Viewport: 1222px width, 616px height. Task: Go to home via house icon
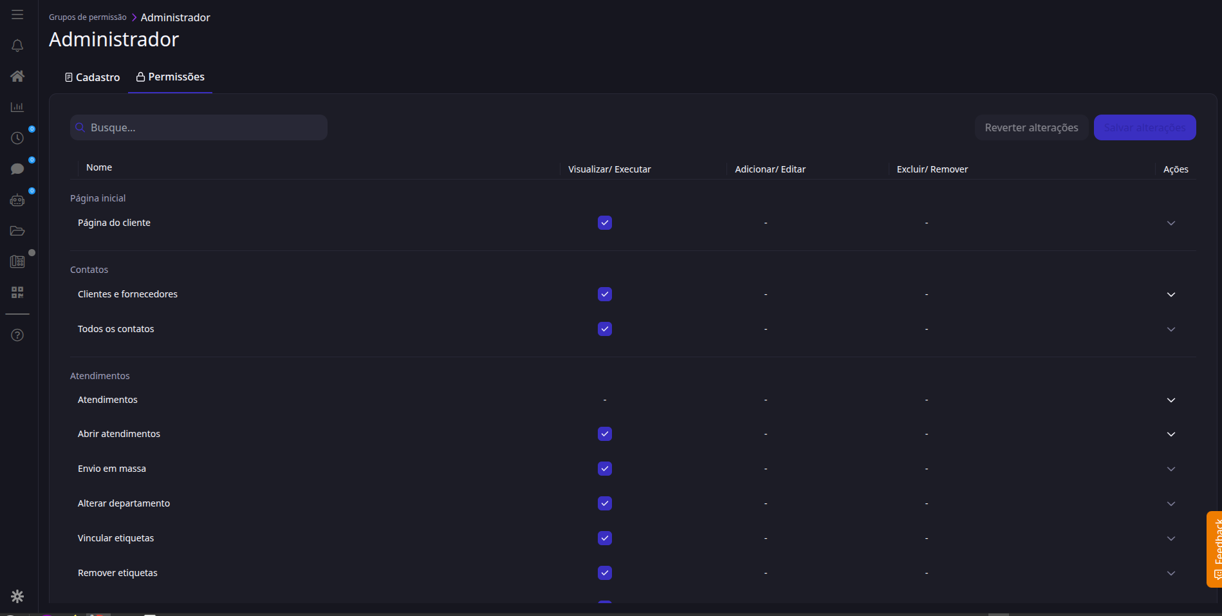pos(17,76)
